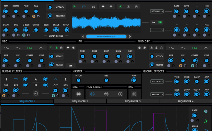Open the BITCRUSHER effect dropdown
This screenshot has width=212, height=131.
click(157, 11)
